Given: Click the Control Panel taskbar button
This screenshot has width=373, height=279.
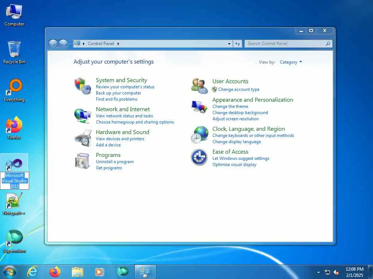Looking at the screenshot, I should 145,272.
